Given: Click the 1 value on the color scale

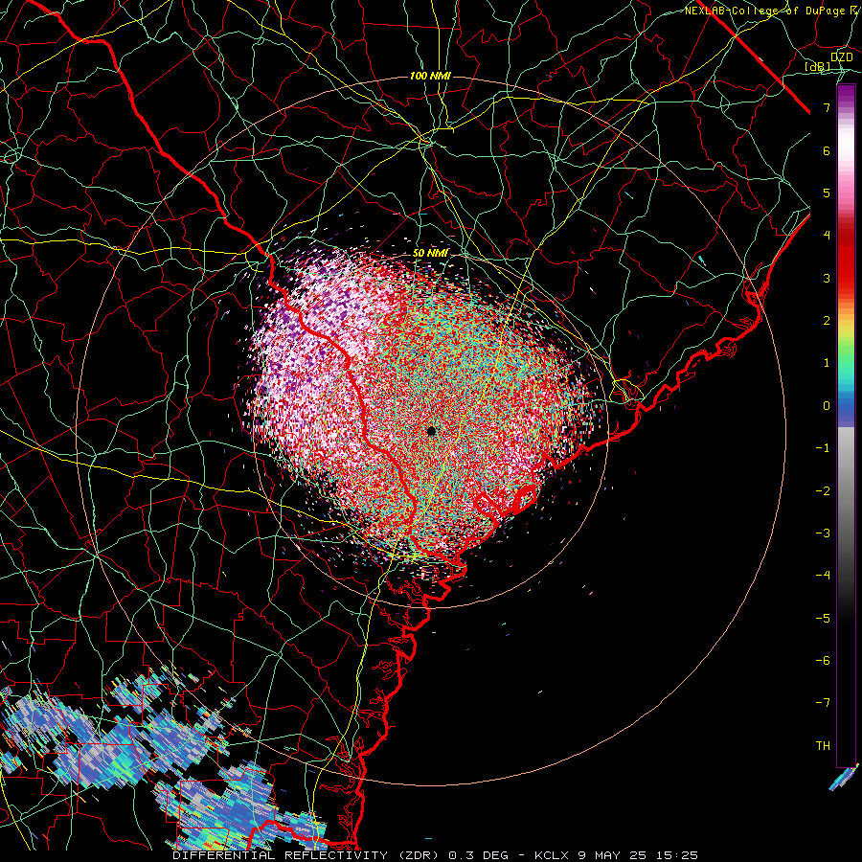Looking at the screenshot, I should click(827, 363).
